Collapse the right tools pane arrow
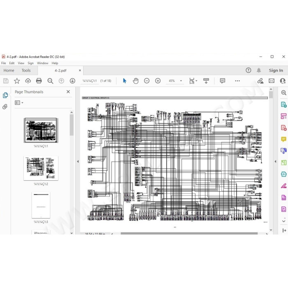Image resolution: width=288 pixels, height=288 pixels. pos(275,161)
